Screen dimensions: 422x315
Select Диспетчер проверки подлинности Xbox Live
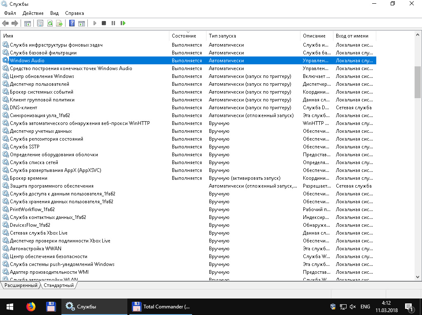(60, 241)
